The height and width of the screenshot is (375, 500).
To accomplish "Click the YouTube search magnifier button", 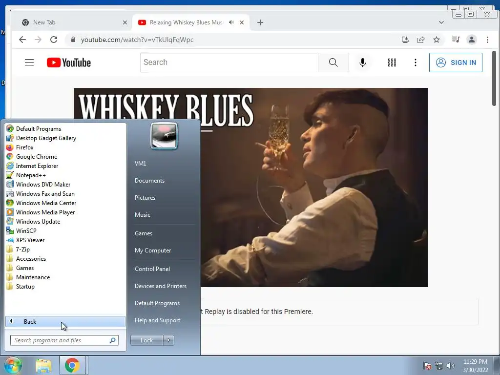I will coord(333,62).
